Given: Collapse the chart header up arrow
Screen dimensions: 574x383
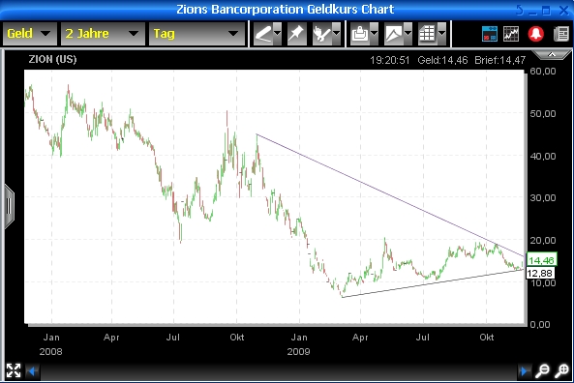Looking at the screenshot, I should [552, 55].
